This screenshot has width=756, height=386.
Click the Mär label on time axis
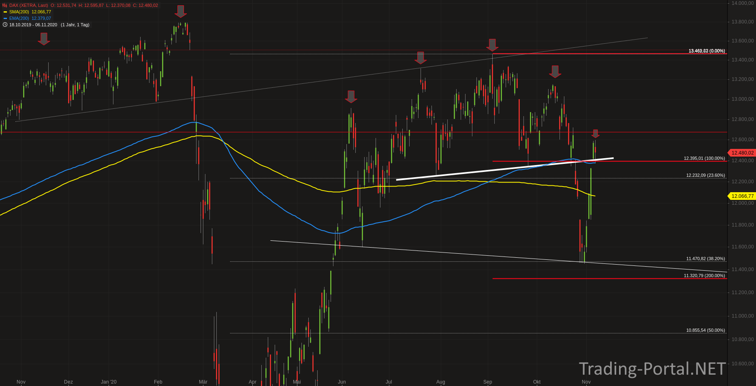(x=203, y=382)
